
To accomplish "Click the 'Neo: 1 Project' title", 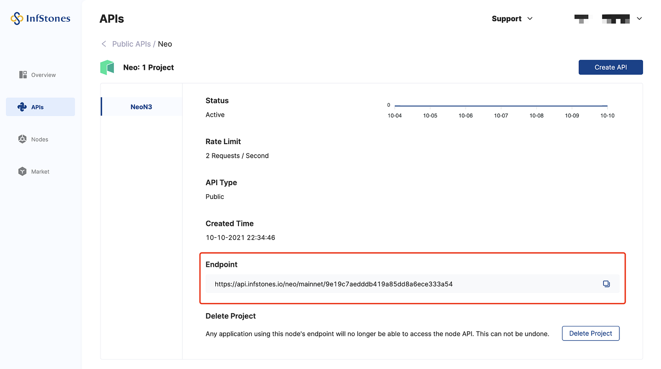I will [x=148, y=67].
